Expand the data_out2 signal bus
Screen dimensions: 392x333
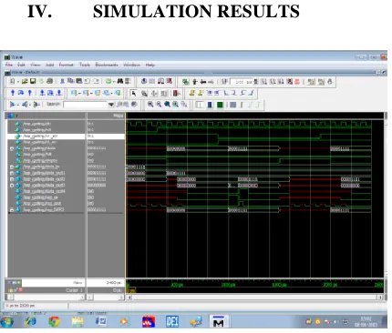(12, 179)
